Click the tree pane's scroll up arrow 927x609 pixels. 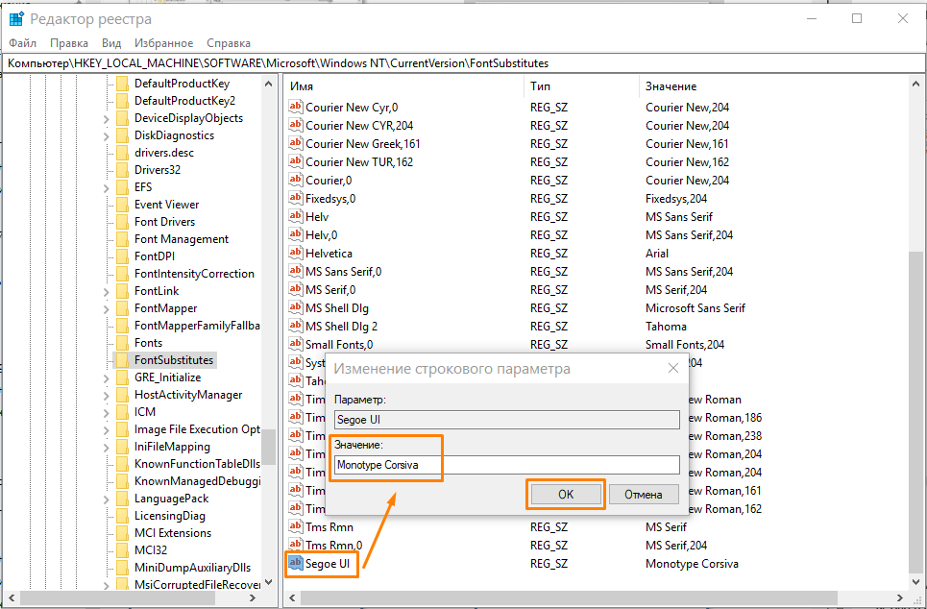click(268, 84)
